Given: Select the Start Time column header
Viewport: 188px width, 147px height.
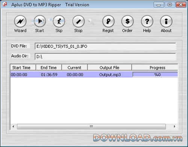Looking at the screenshot, I should 23,67.
